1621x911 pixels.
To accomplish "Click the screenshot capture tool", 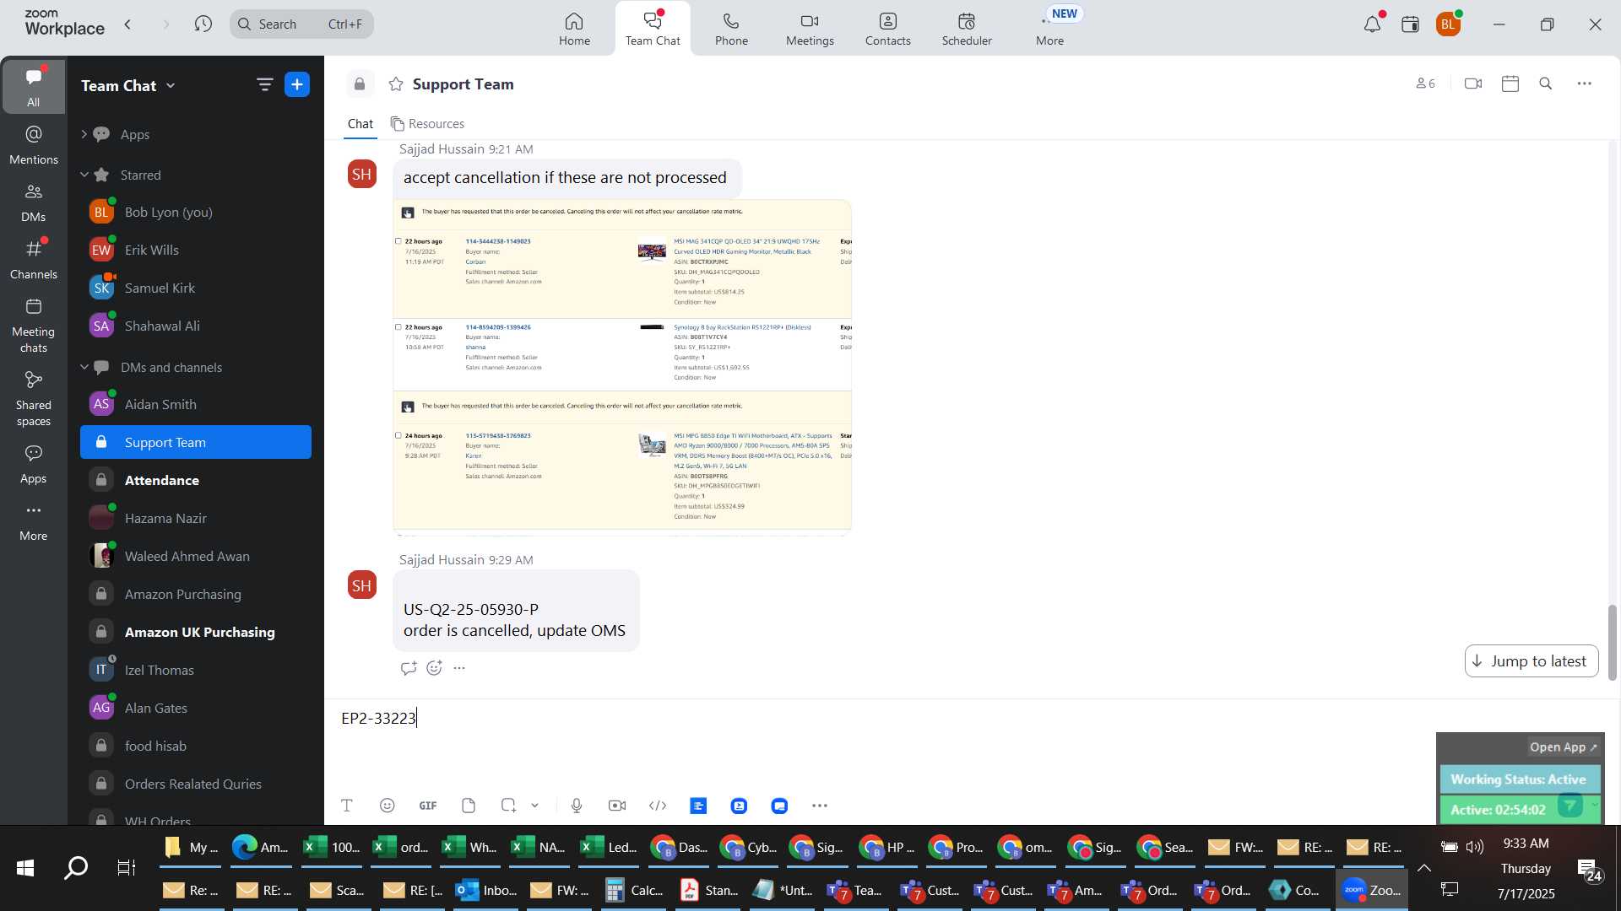I will point(508,806).
